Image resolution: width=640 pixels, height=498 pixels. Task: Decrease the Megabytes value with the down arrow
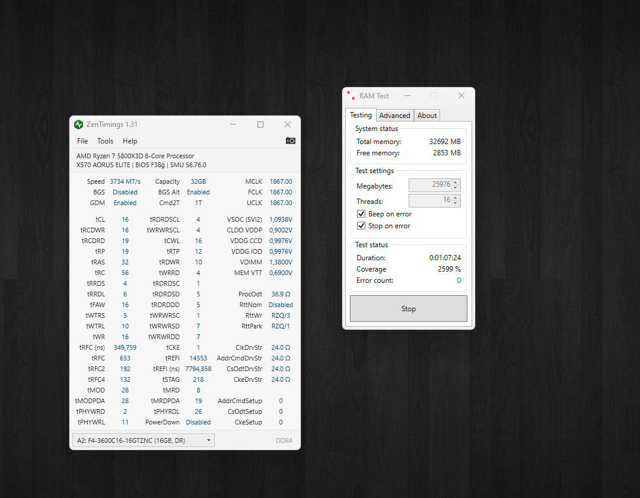pyautogui.click(x=456, y=187)
